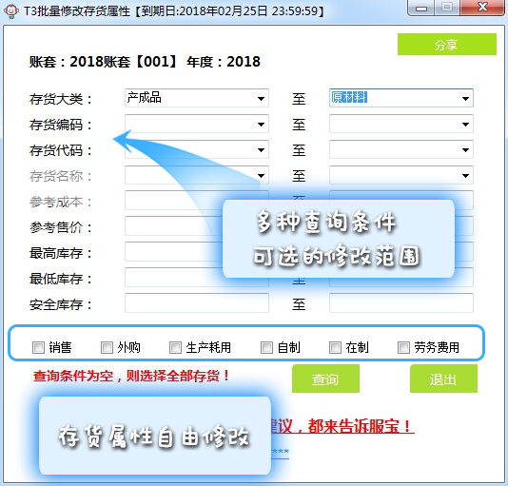Image resolution: width=508 pixels, height=486 pixels.
Task: Toggle the 生产耗用 checkbox
Action: 175,348
